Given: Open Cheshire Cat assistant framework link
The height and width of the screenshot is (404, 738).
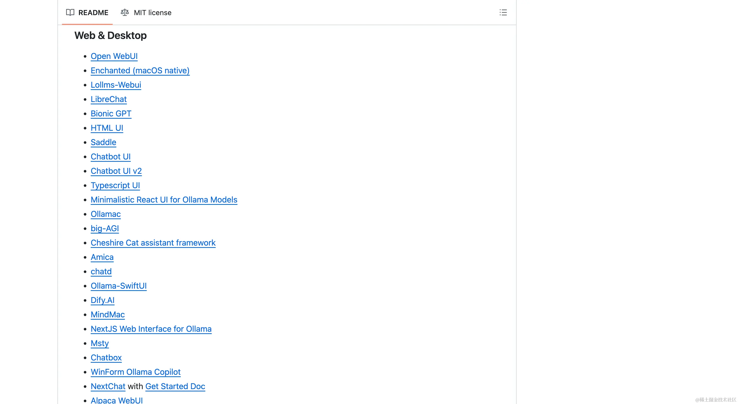Looking at the screenshot, I should (x=153, y=243).
